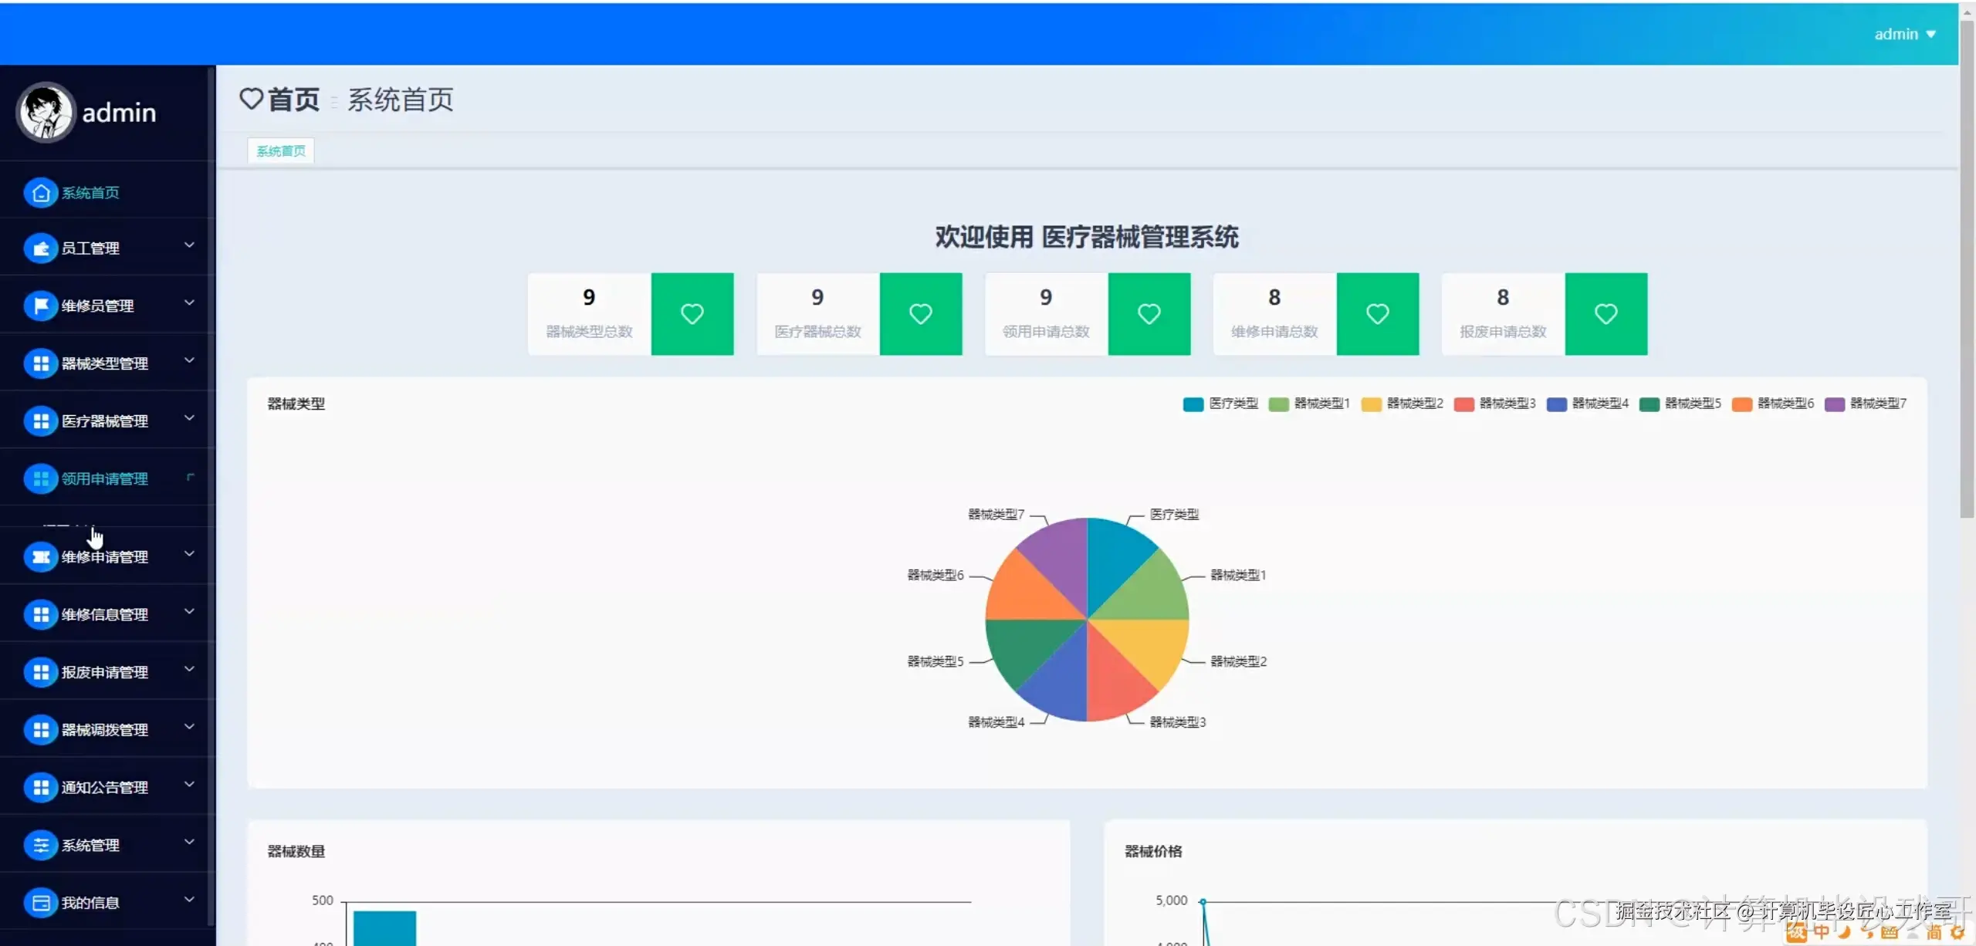Toggle 器械类型3 series in the pie legend
This screenshot has height=946, width=1976.
(x=1495, y=404)
